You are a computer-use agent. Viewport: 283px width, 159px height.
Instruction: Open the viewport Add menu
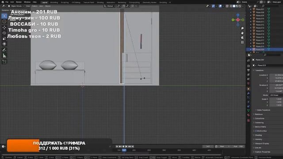[x=41, y=6]
